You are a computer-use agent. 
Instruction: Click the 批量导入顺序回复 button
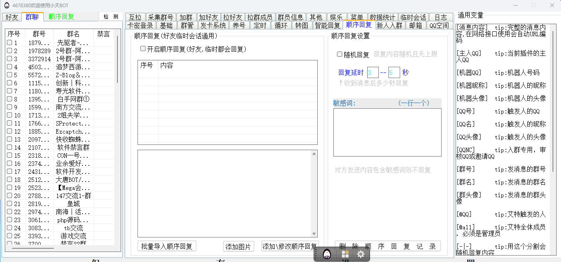pyautogui.click(x=166, y=246)
